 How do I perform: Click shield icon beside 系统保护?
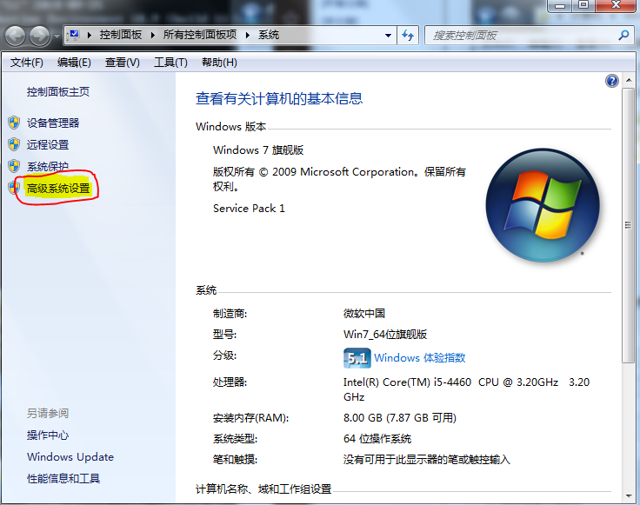[x=14, y=166]
